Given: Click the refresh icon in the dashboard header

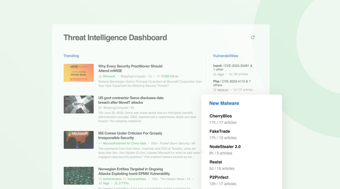Looking at the screenshot, I should pyautogui.click(x=252, y=37).
